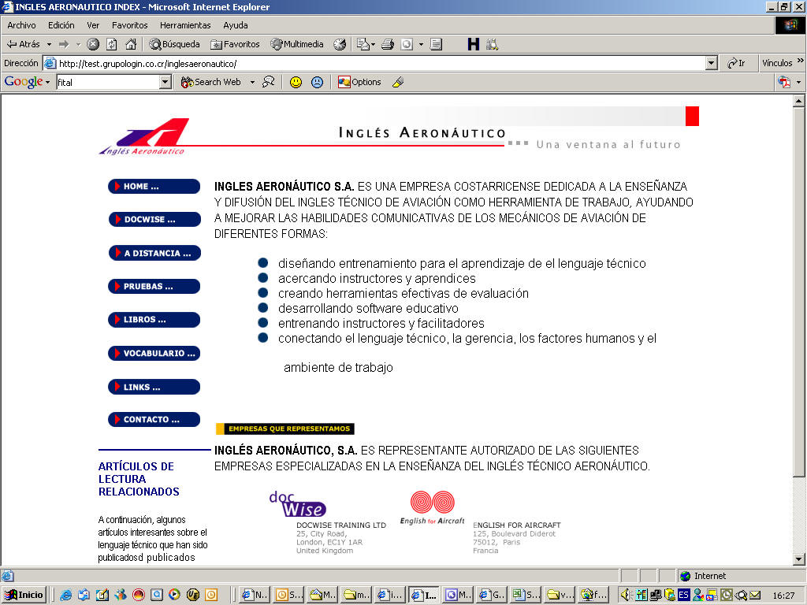Click the Excel taskbar button labeled S...
This screenshot has height=605, width=807.
526,596
